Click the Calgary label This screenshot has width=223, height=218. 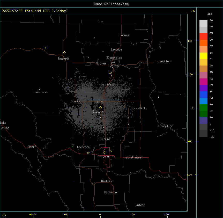[x=103, y=156]
